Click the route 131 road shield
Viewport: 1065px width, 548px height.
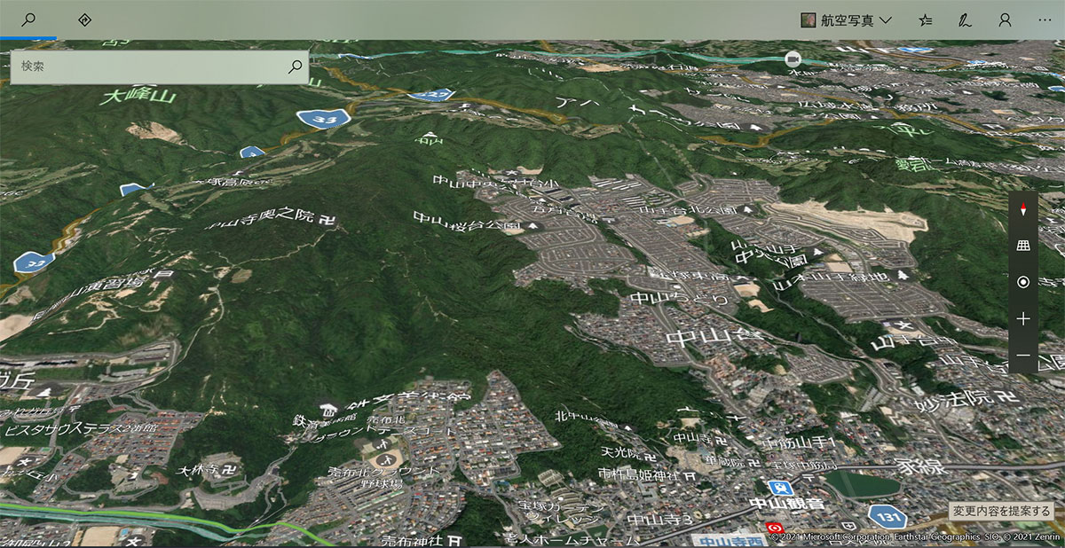(x=886, y=514)
